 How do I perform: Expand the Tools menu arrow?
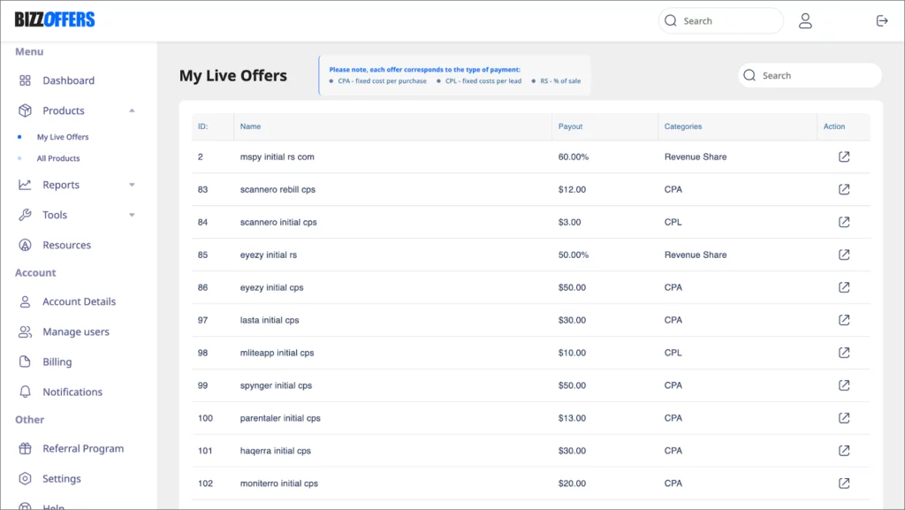point(132,215)
